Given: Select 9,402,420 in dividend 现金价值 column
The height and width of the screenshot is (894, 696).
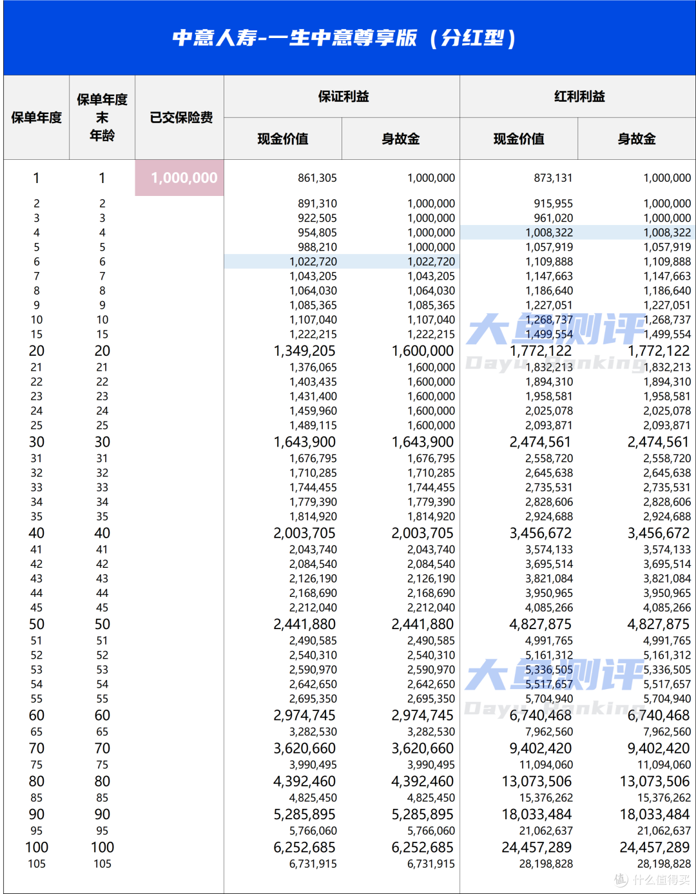Looking at the screenshot, I should pyautogui.click(x=541, y=748).
